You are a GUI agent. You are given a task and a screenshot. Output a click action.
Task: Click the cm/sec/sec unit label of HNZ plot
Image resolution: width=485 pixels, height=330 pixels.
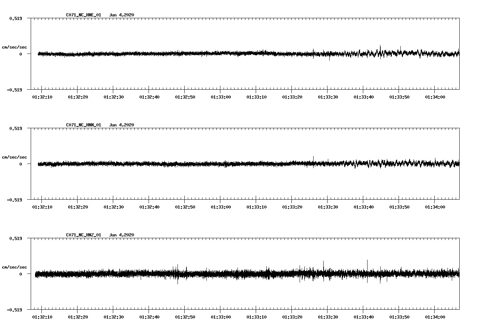[14, 267]
